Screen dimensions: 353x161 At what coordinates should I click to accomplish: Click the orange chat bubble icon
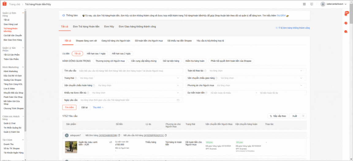tap(346, 32)
